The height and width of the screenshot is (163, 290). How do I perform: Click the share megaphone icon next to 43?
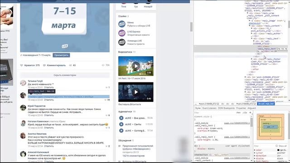pos(70,65)
